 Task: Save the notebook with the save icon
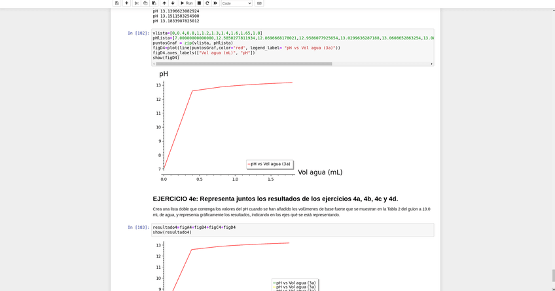point(116,3)
